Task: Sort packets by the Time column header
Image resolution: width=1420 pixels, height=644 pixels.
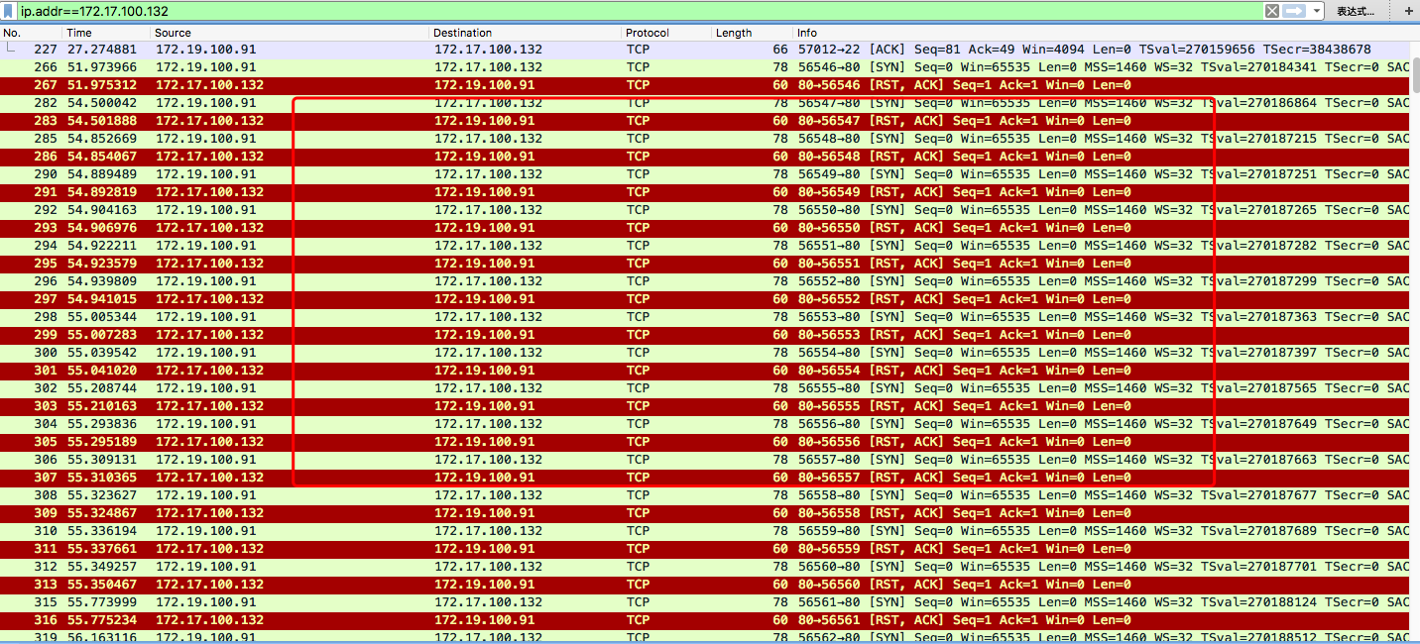Action: (x=106, y=33)
